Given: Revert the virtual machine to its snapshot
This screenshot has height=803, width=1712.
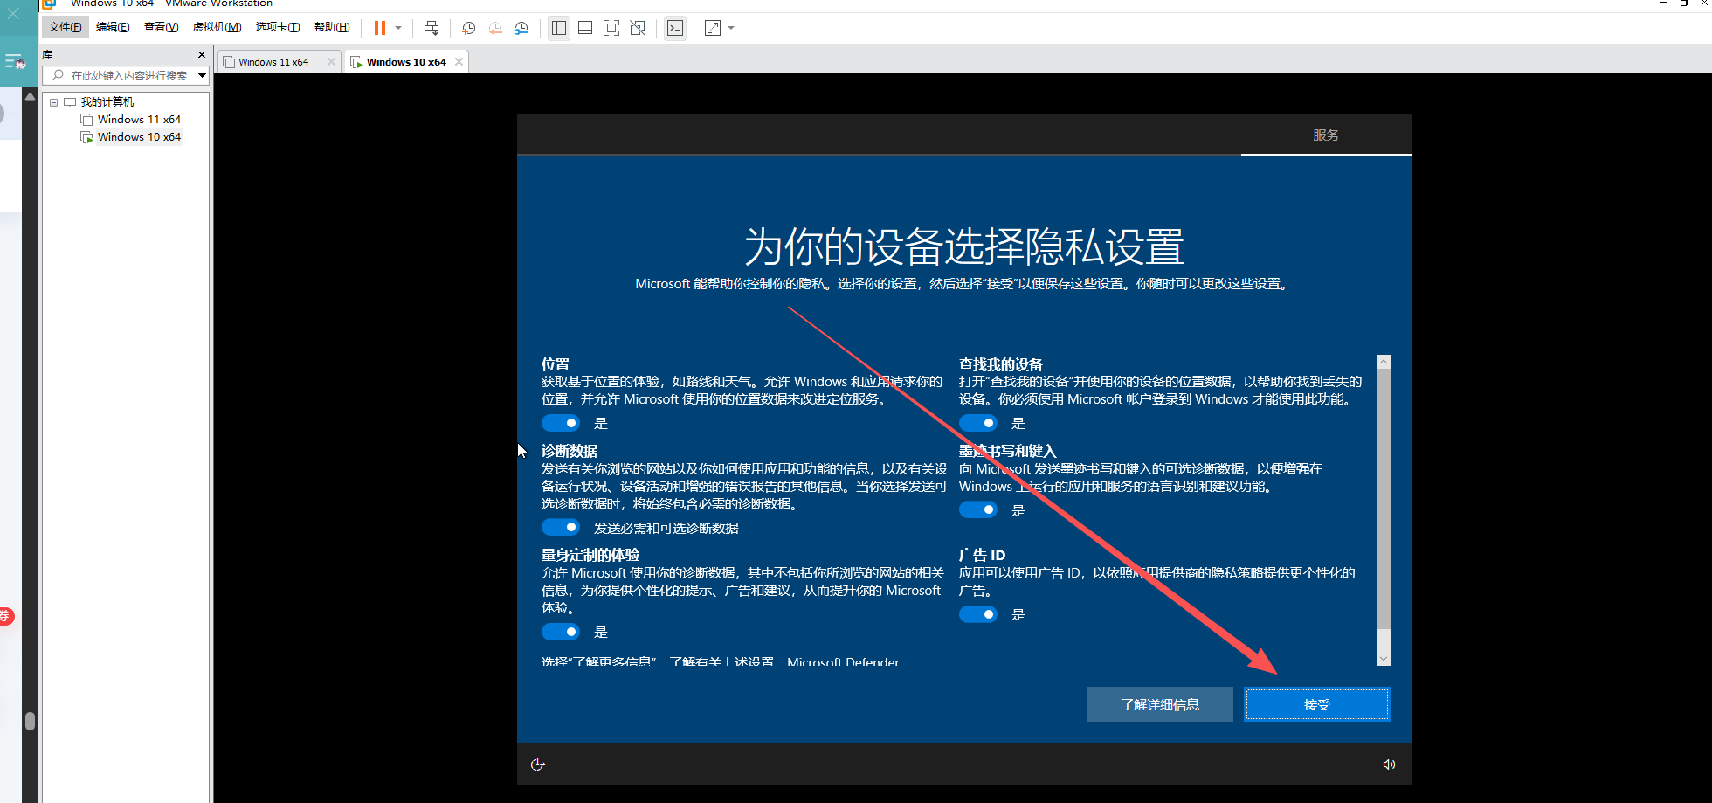Looking at the screenshot, I should coord(495,28).
